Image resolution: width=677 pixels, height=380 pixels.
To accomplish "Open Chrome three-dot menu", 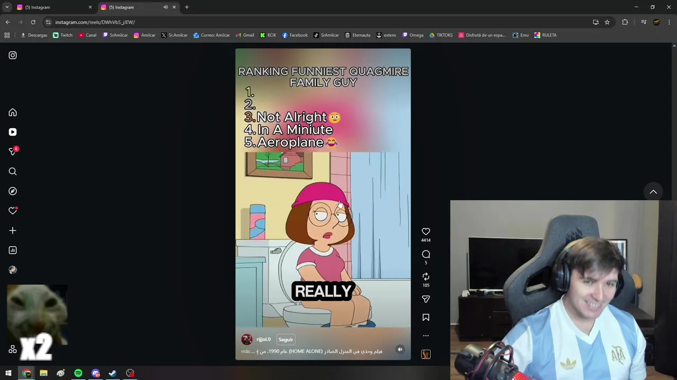I will 669,22.
